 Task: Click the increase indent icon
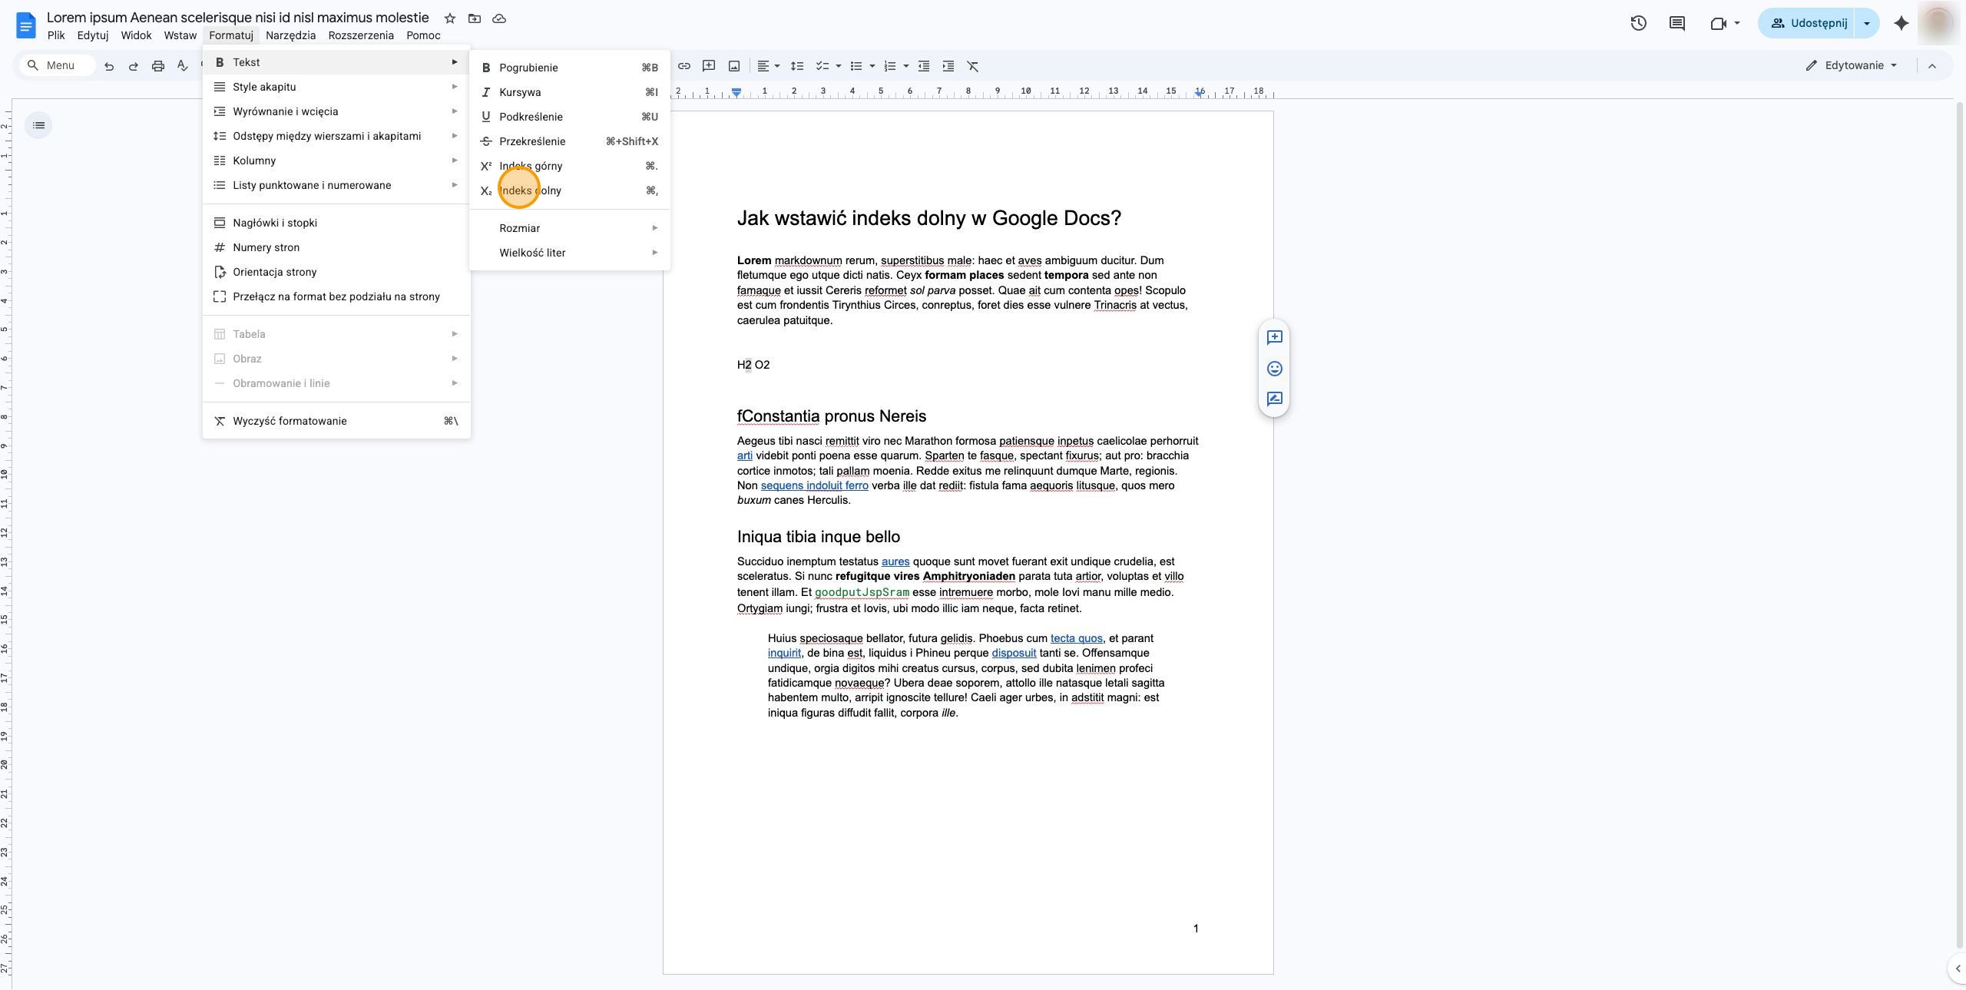[x=948, y=66]
